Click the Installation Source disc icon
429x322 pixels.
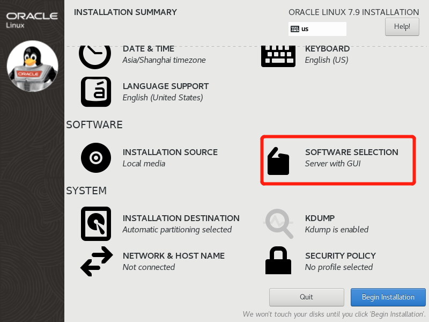(96, 158)
